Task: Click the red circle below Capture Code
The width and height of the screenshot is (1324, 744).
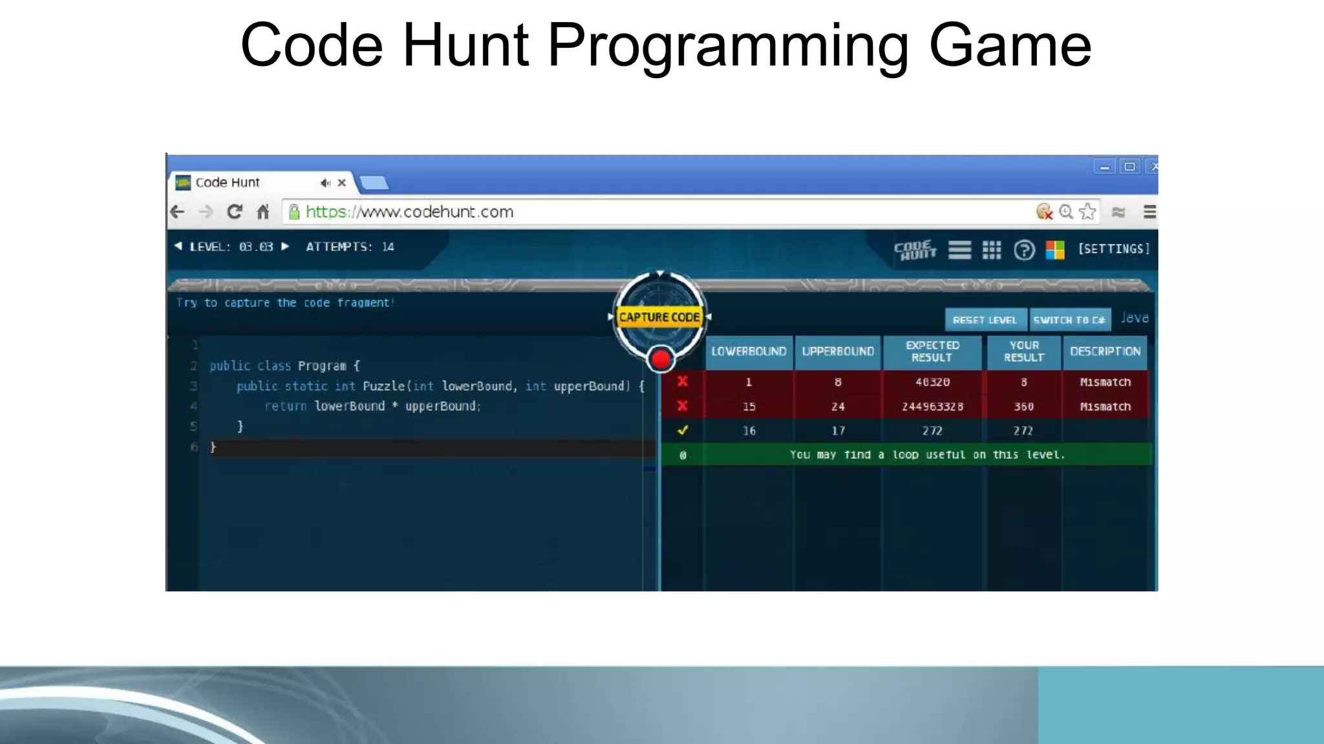Action: 661,359
